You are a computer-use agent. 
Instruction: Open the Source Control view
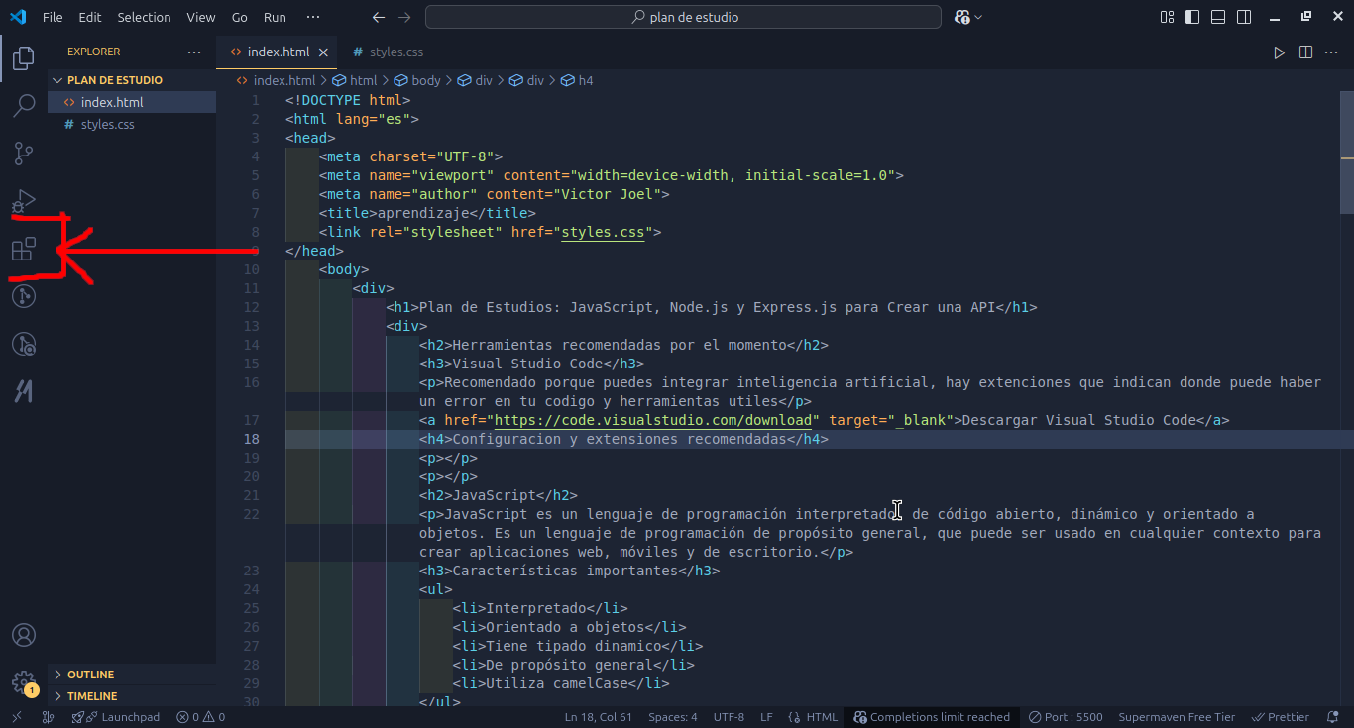[x=23, y=154]
